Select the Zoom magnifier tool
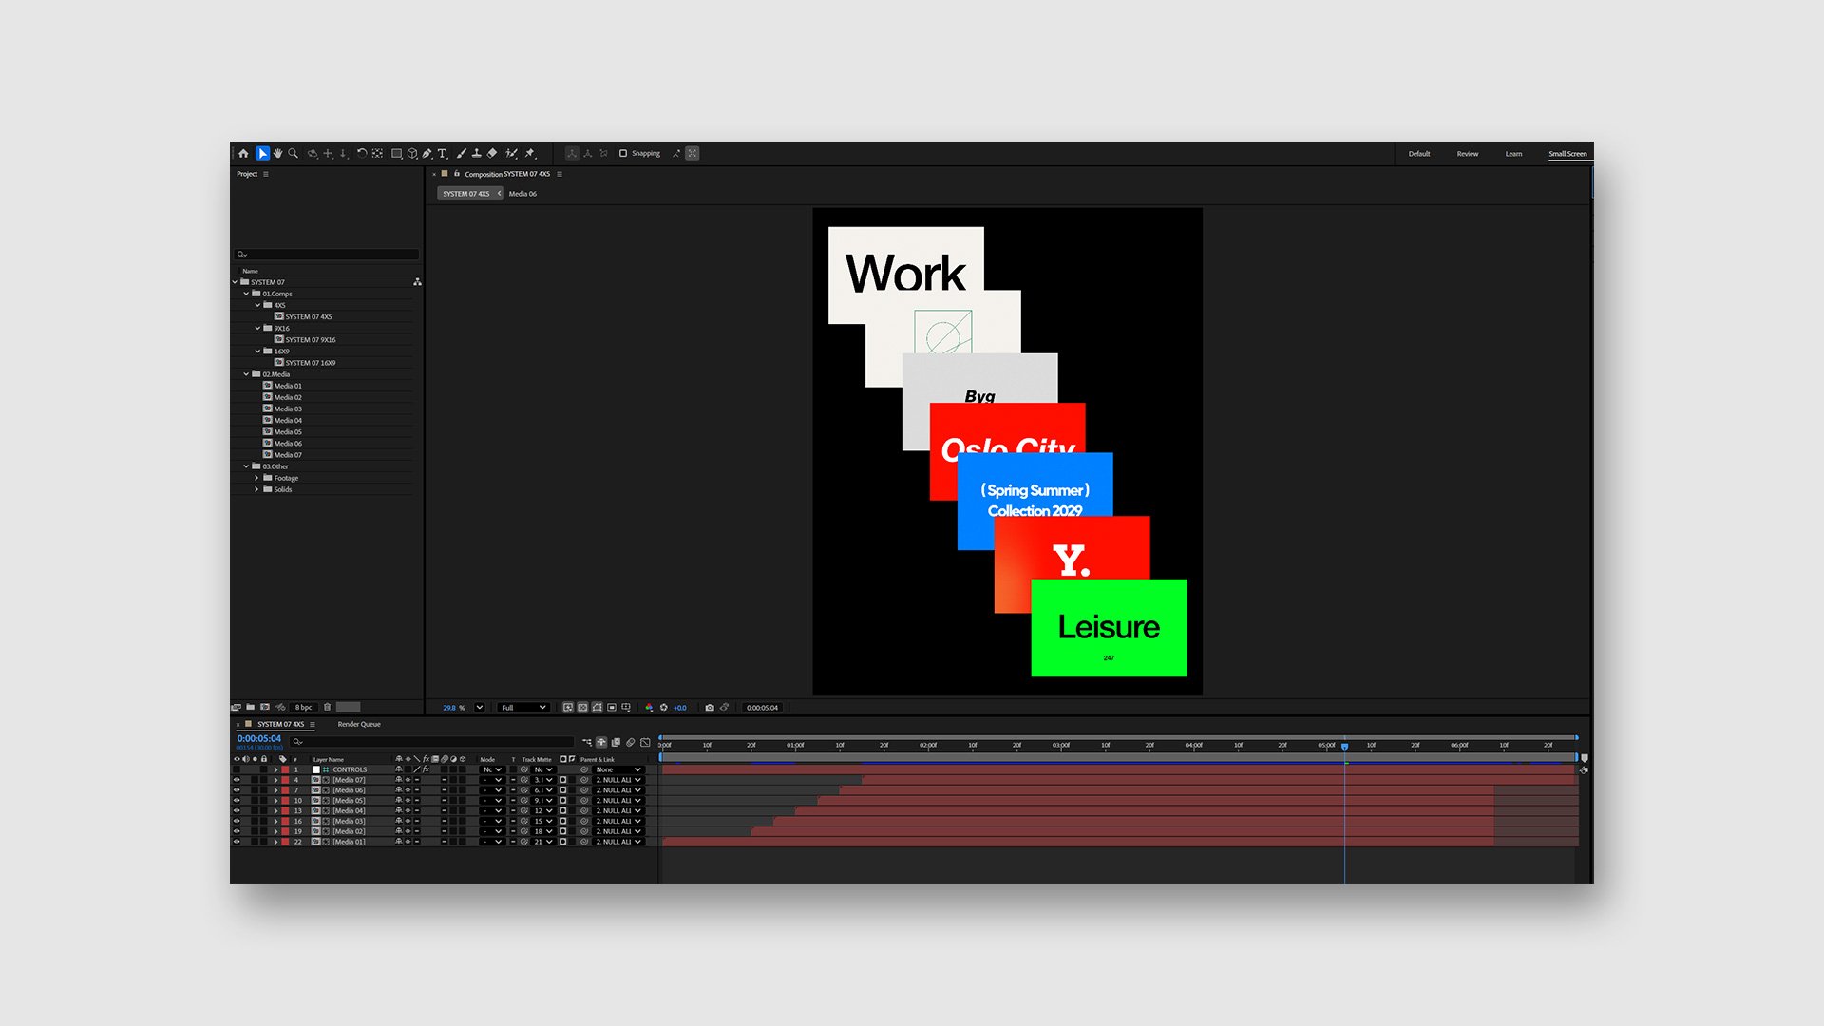1824x1026 pixels. click(293, 153)
